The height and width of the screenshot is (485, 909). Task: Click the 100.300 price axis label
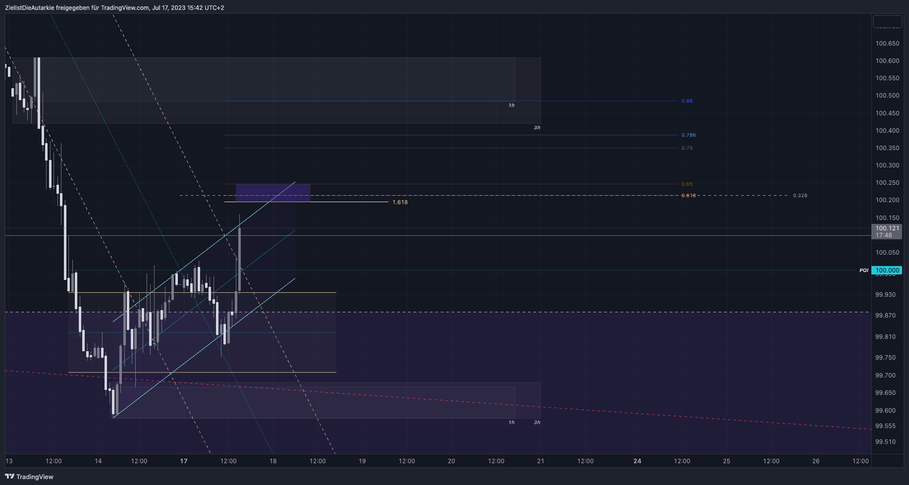coord(887,165)
